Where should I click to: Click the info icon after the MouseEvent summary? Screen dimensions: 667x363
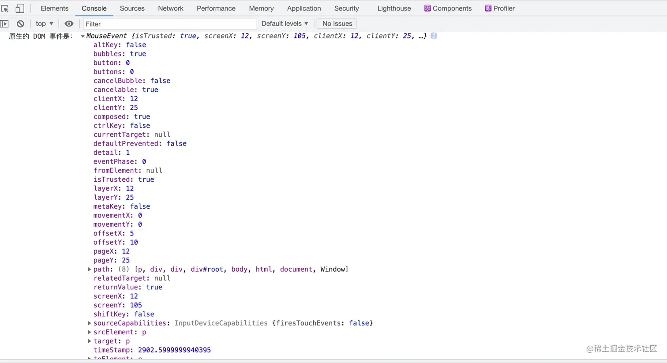tap(434, 36)
